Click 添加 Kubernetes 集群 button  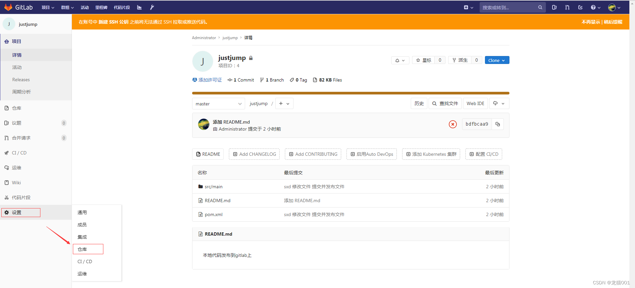pos(431,154)
